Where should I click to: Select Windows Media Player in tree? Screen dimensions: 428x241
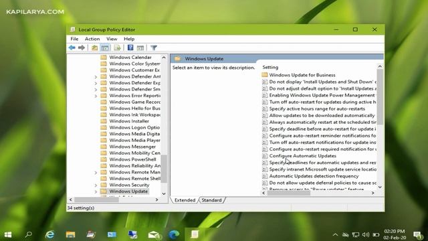pyautogui.click(x=134, y=140)
